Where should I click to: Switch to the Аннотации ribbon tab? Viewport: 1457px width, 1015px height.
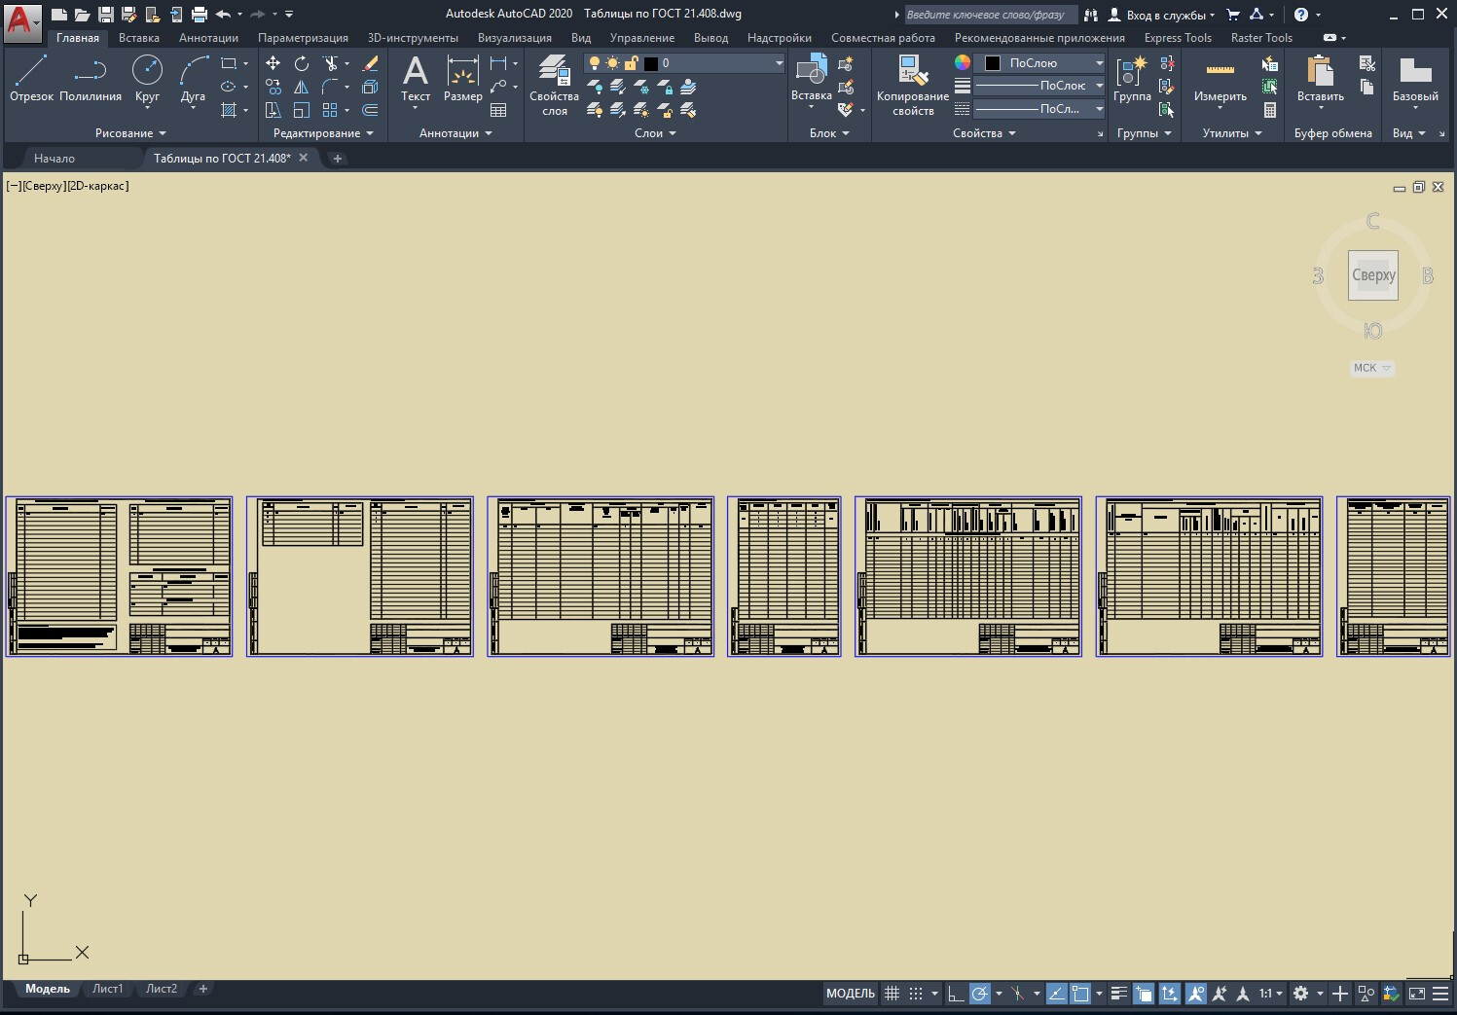208,38
